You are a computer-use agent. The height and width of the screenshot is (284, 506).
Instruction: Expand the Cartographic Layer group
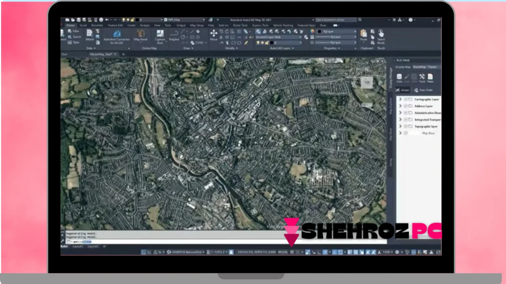tap(400, 99)
